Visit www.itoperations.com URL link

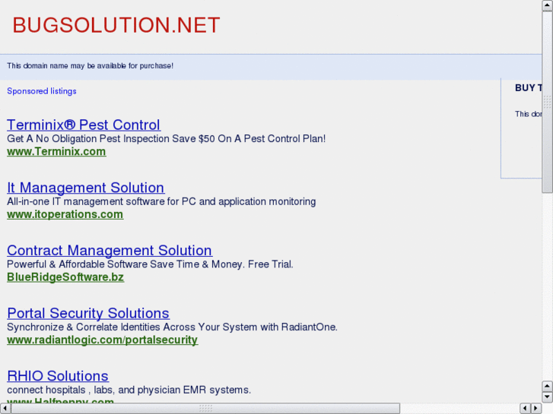point(65,214)
